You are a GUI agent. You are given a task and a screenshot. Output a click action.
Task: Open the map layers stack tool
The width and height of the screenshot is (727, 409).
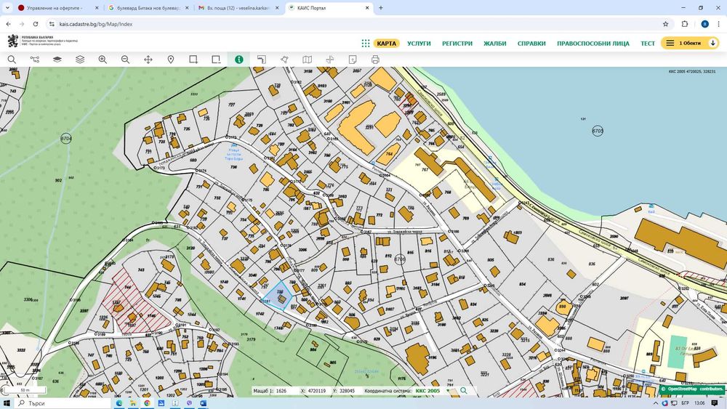pyautogui.click(x=80, y=60)
